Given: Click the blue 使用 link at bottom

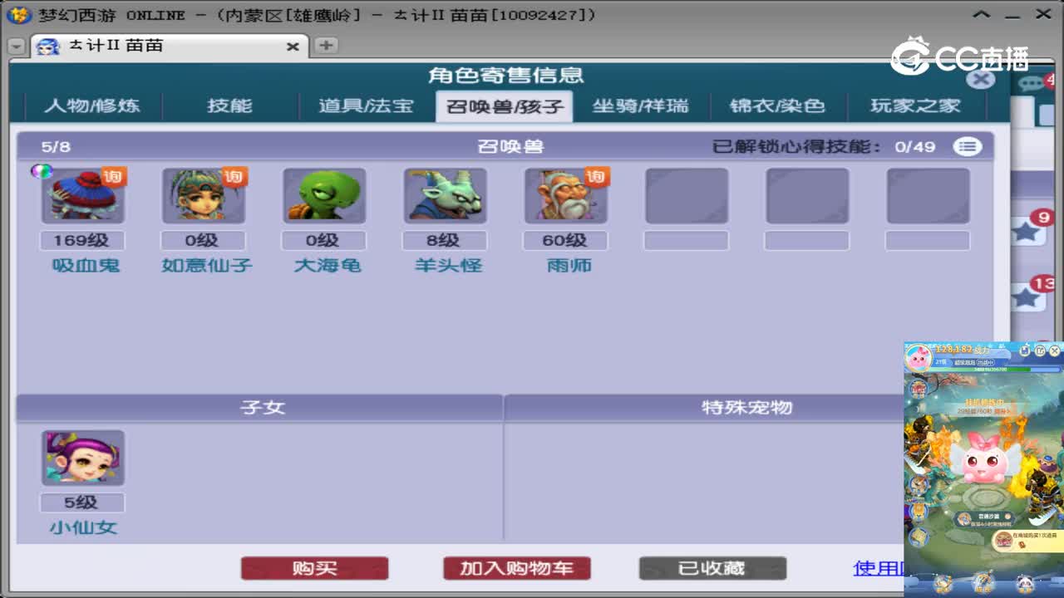Looking at the screenshot, I should pos(875,568).
